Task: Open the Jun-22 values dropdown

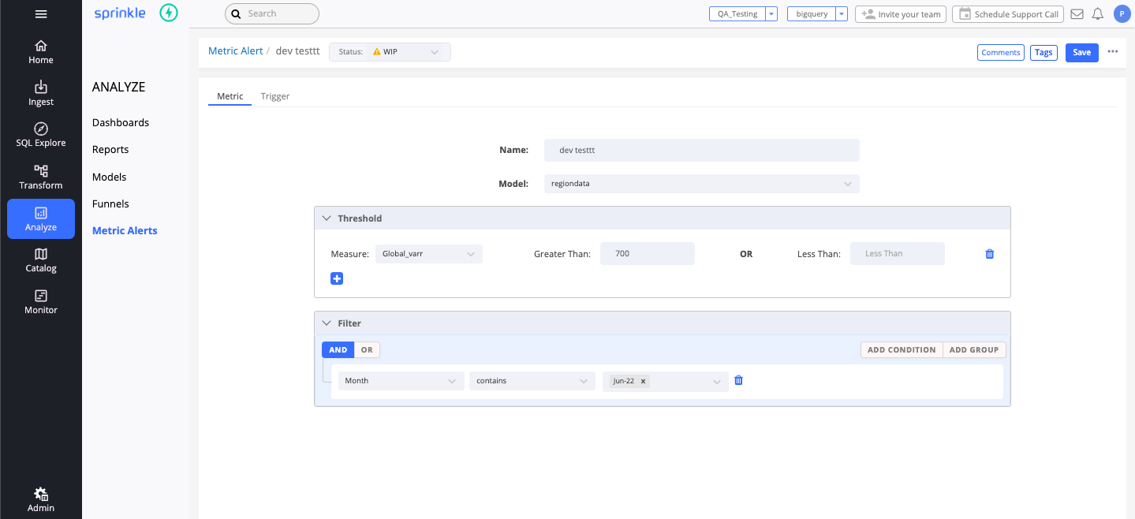Action: point(666,381)
